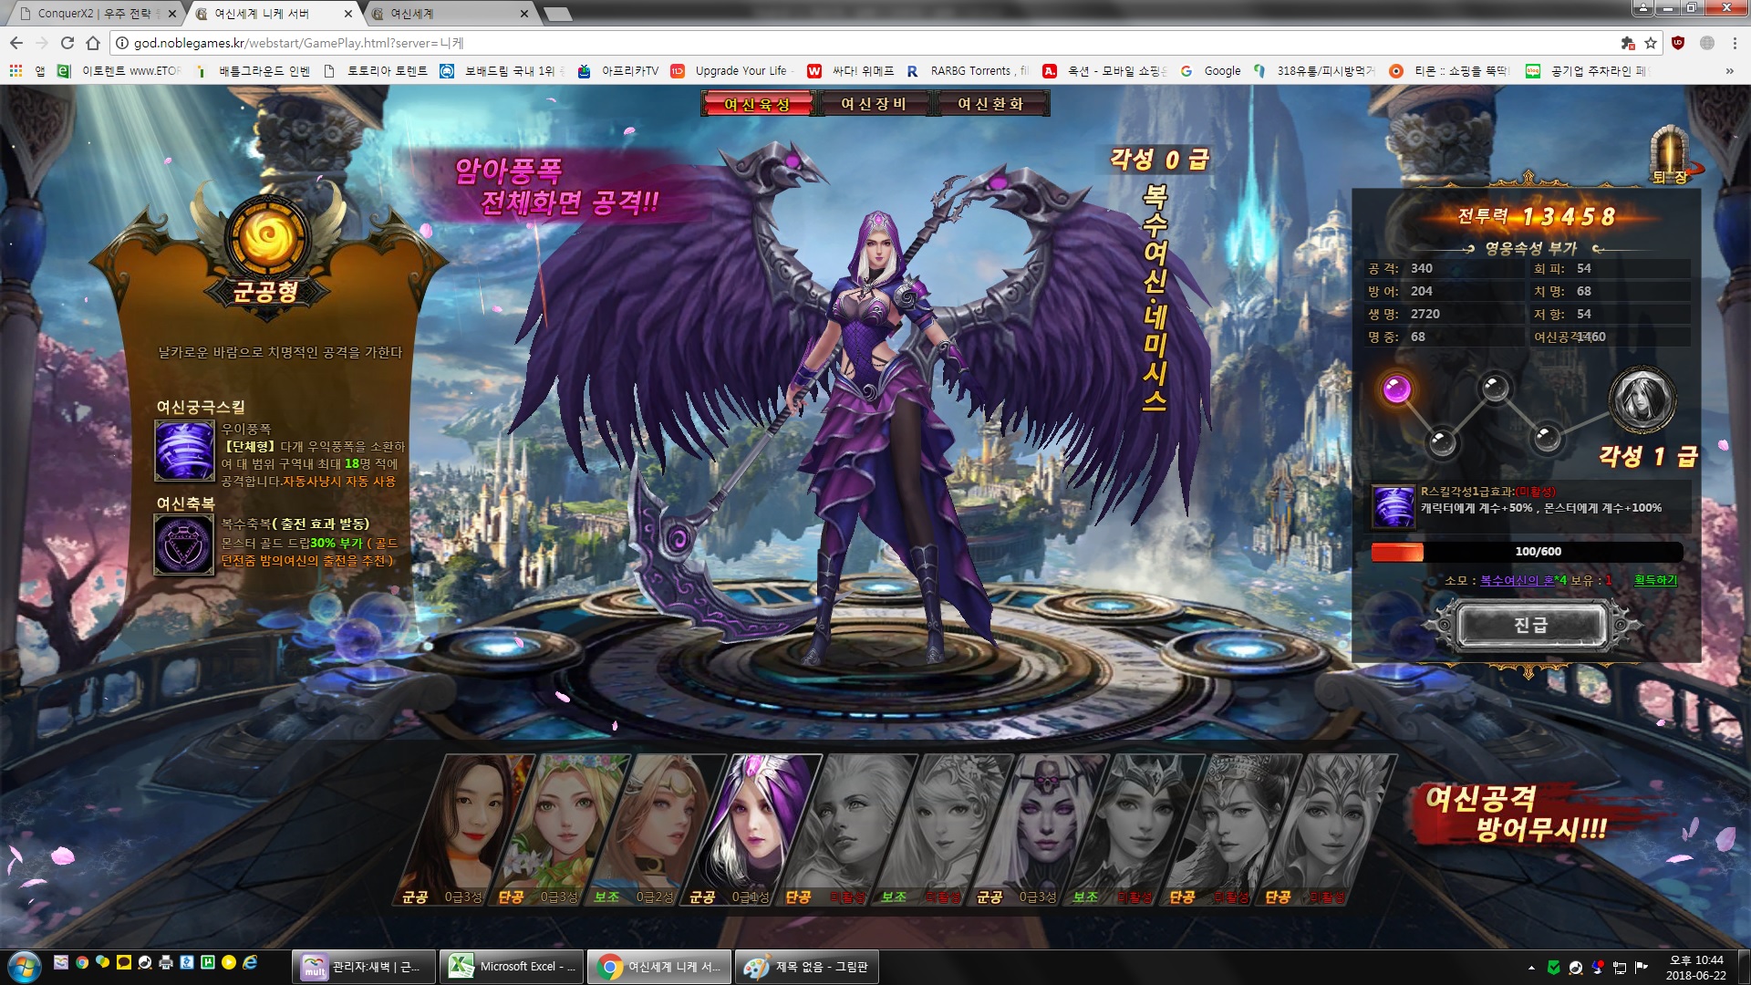The image size is (1751, 985).
Task: Close the ConquerX2 browser tab
Action: coord(172,14)
